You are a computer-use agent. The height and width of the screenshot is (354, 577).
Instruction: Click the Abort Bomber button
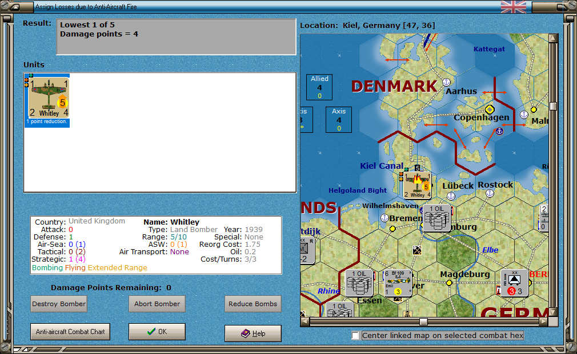tap(157, 304)
